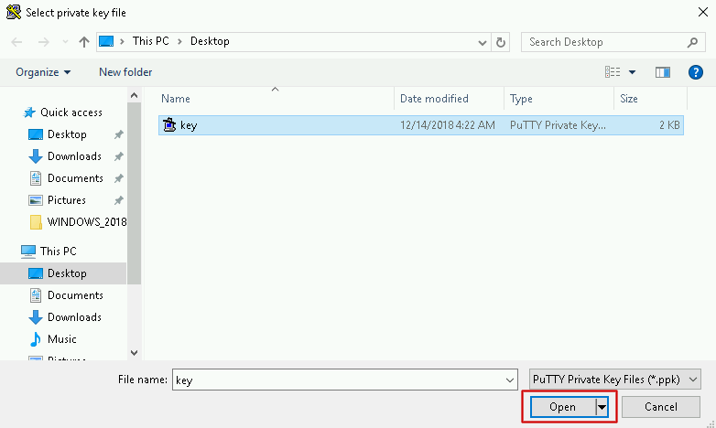Click the Search Desktop input field
This screenshot has height=428, width=716.
point(604,42)
